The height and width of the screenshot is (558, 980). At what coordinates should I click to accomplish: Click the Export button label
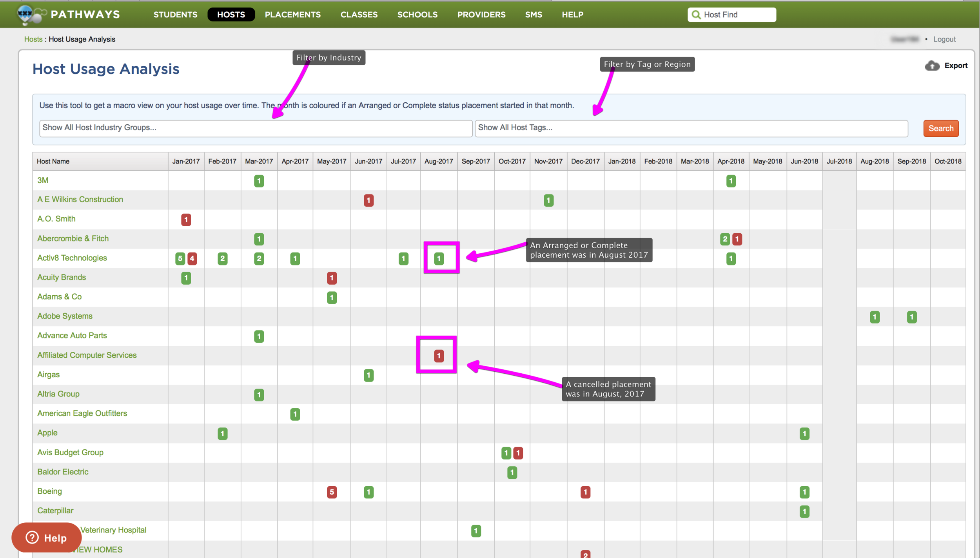coord(956,65)
